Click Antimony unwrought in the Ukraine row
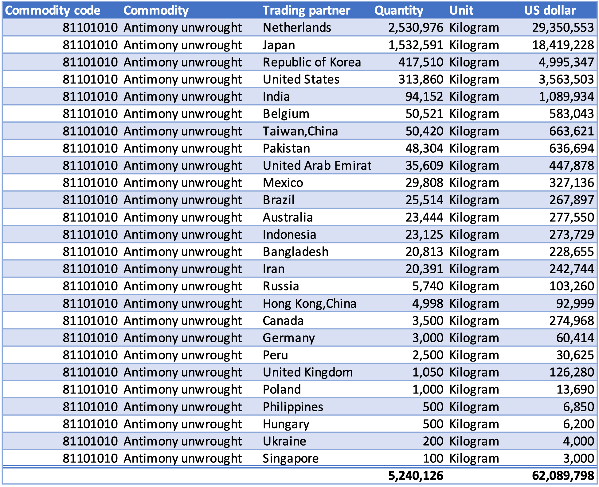 [x=182, y=441]
